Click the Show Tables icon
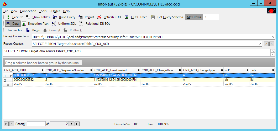Viewport: 278px width, 131px height. coord(28,17)
